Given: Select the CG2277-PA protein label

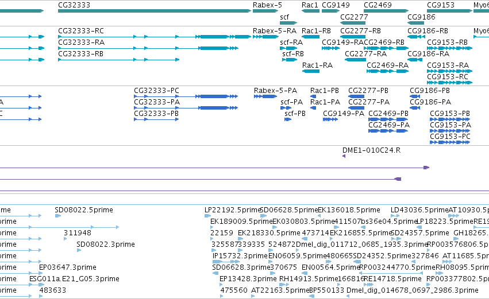Looking at the screenshot, I should coord(369,102).
